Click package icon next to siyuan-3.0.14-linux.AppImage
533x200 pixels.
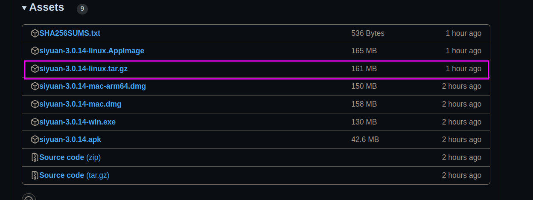pos(35,51)
